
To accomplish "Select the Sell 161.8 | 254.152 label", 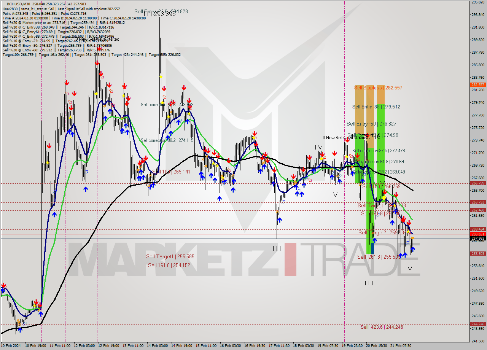I will (169, 266).
